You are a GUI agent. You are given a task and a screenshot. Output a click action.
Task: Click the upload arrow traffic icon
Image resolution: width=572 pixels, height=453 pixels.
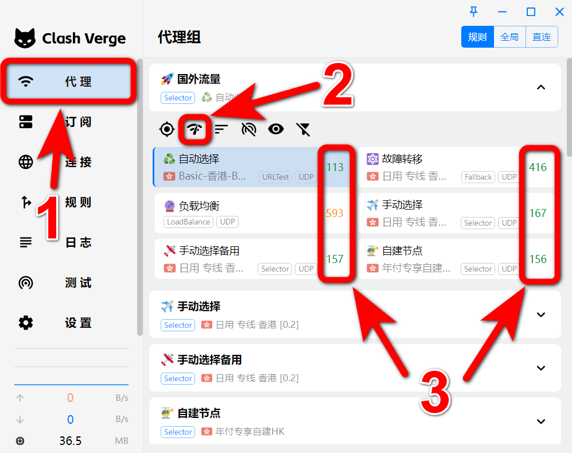[20, 398]
